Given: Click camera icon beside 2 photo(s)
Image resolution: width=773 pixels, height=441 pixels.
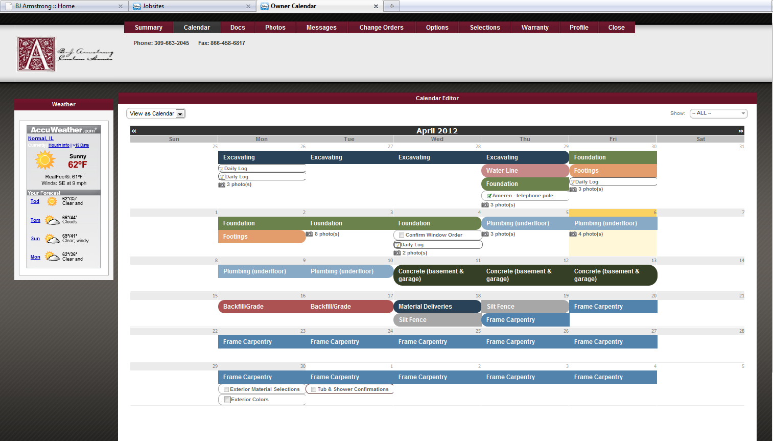Looking at the screenshot, I should pyautogui.click(x=397, y=253).
